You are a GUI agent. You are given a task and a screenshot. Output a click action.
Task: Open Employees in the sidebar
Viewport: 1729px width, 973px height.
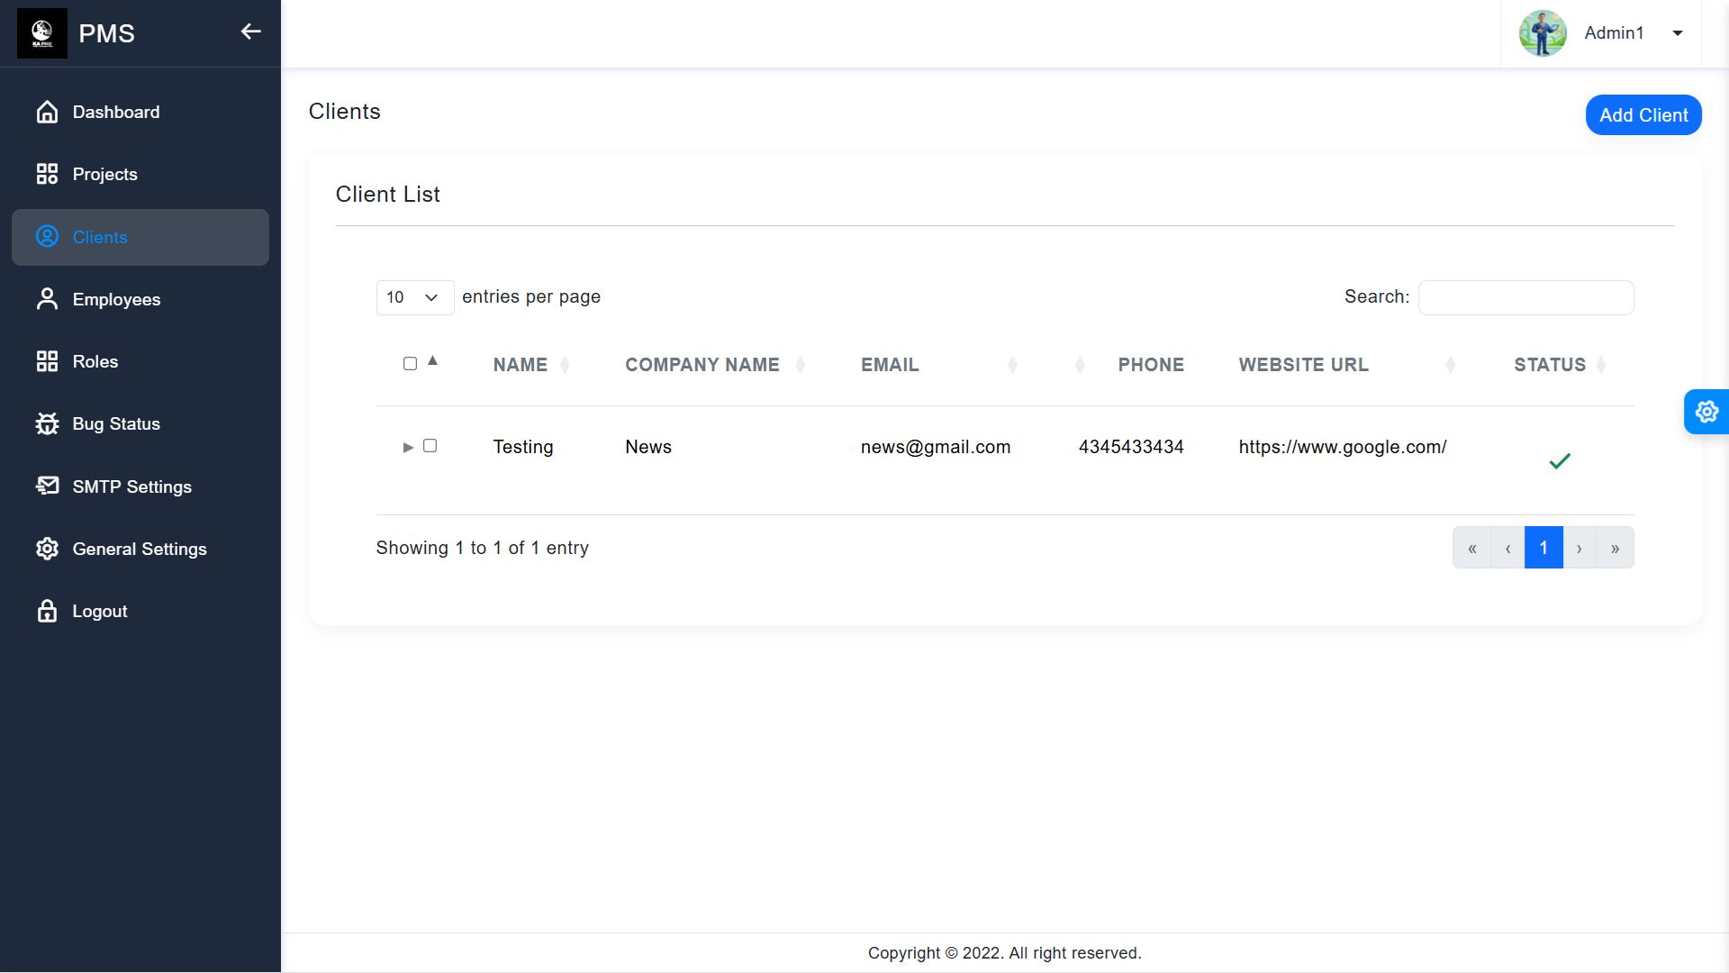(116, 299)
